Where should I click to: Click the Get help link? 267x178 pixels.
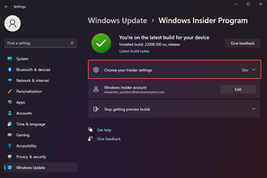click(104, 130)
